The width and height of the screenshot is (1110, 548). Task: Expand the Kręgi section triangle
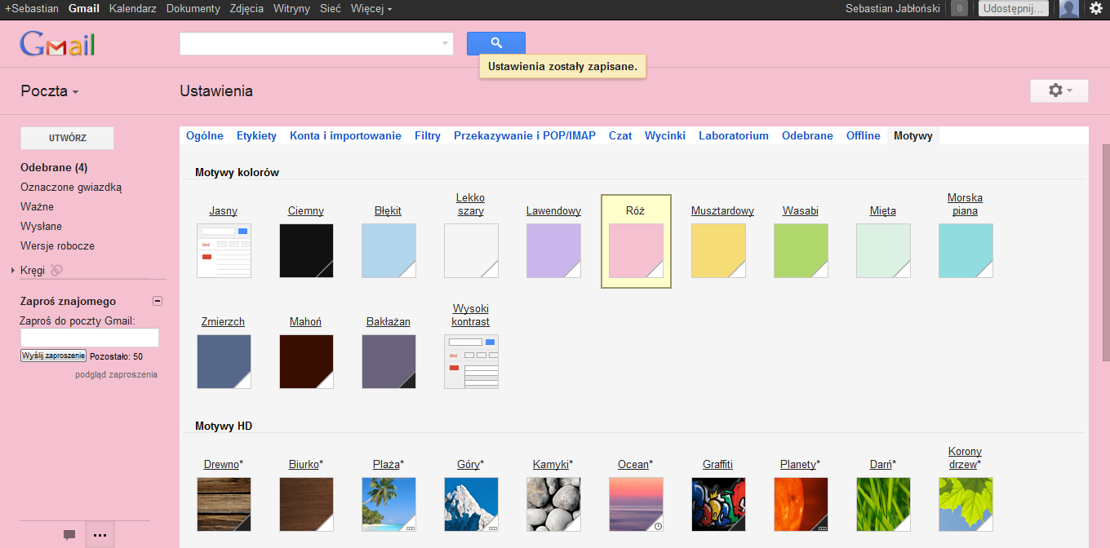tap(13, 270)
